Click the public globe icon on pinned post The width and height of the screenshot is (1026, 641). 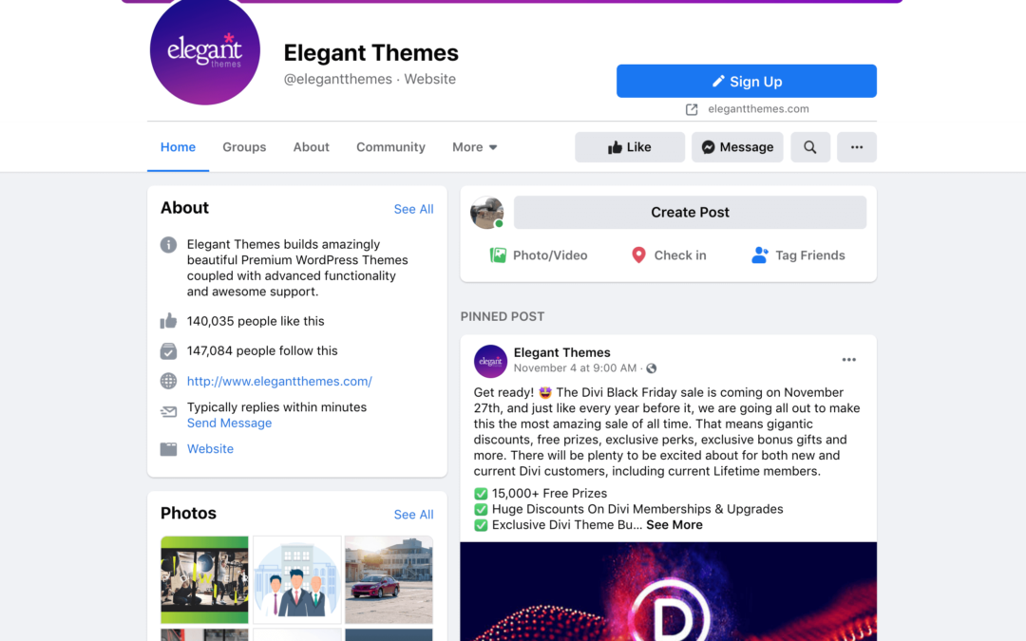(651, 368)
